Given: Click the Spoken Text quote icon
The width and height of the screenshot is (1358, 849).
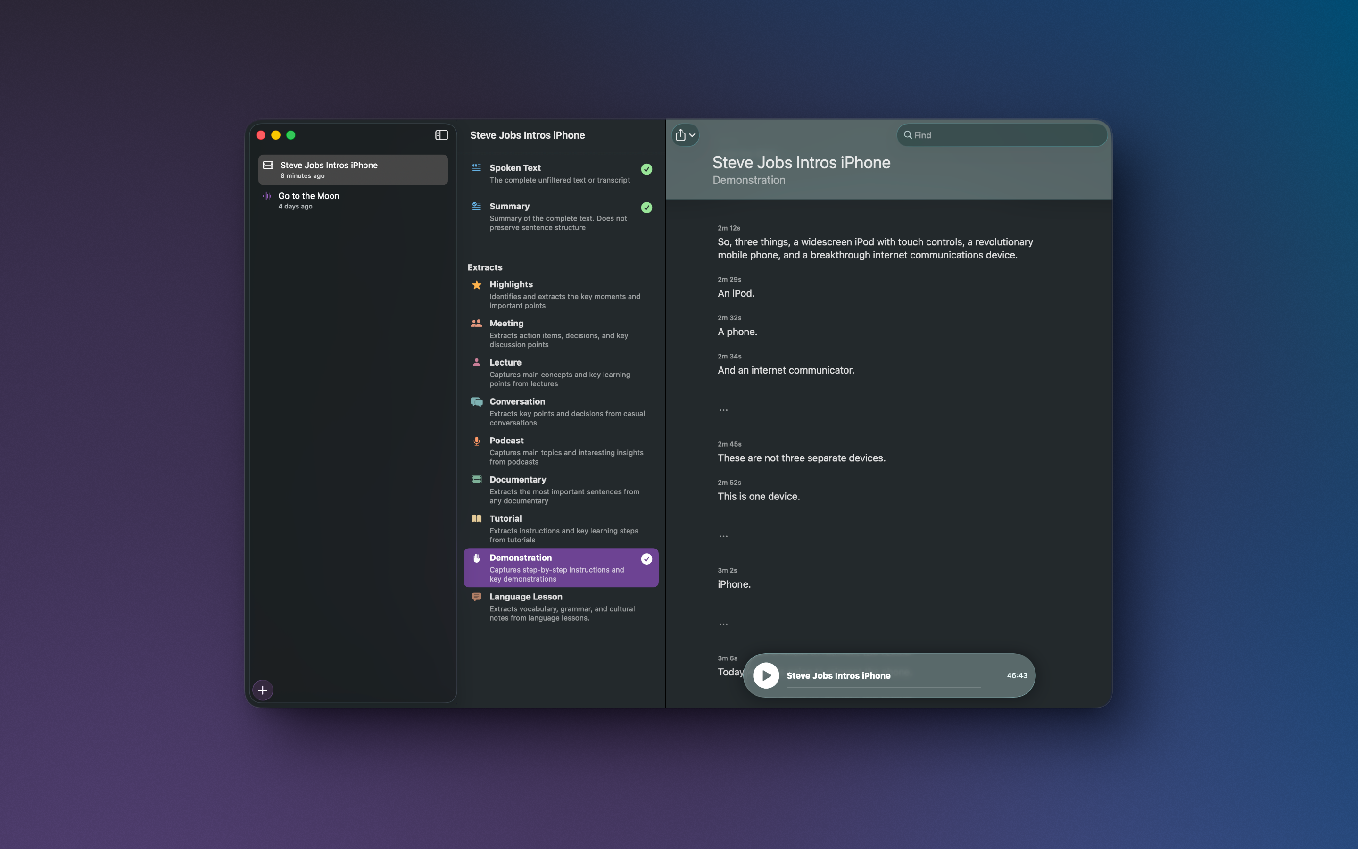Looking at the screenshot, I should pyautogui.click(x=476, y=167).
